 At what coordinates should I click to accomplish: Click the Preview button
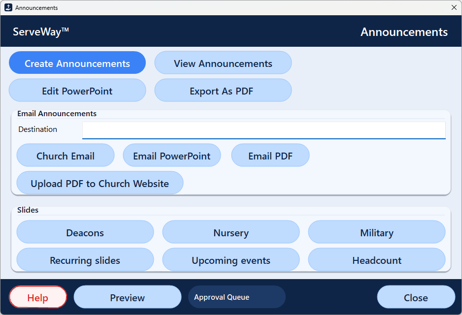[128, 297]
